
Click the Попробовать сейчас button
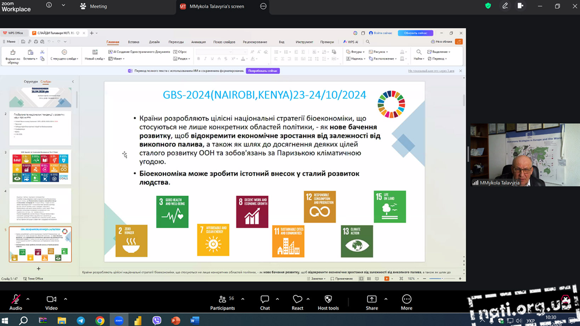coord(262,71)
